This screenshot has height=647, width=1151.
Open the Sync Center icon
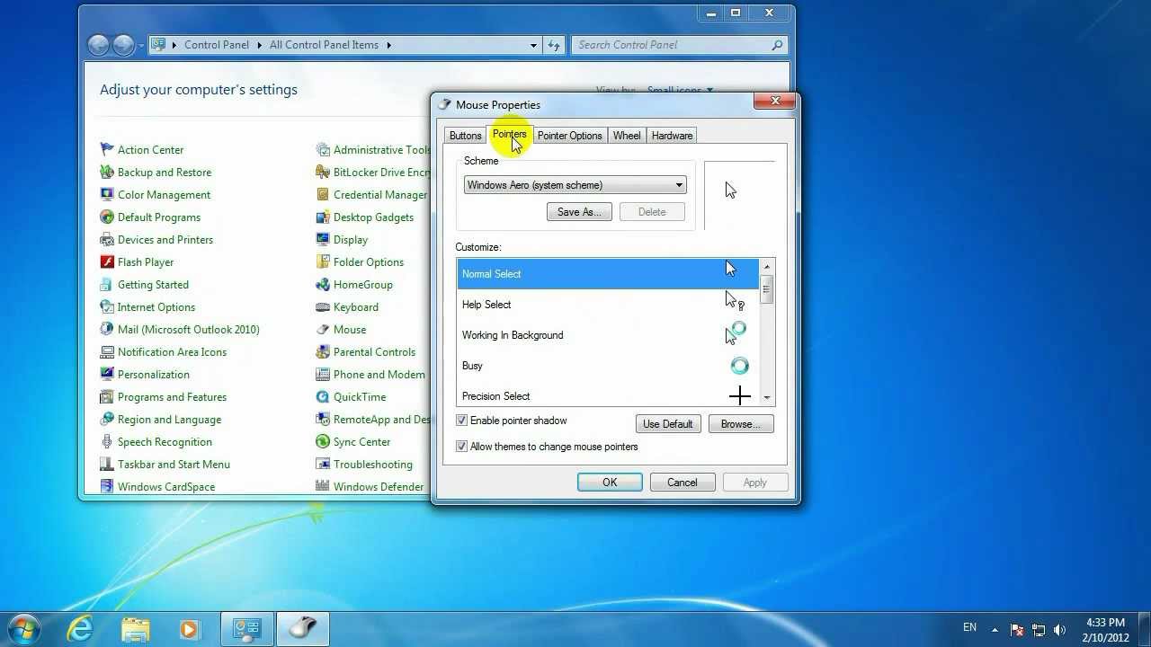tap(323, 442)
